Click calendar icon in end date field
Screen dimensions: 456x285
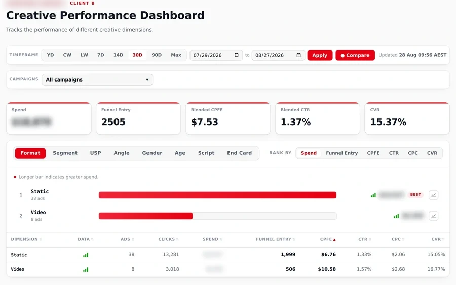pyautogui.click(x=298, y=55)
